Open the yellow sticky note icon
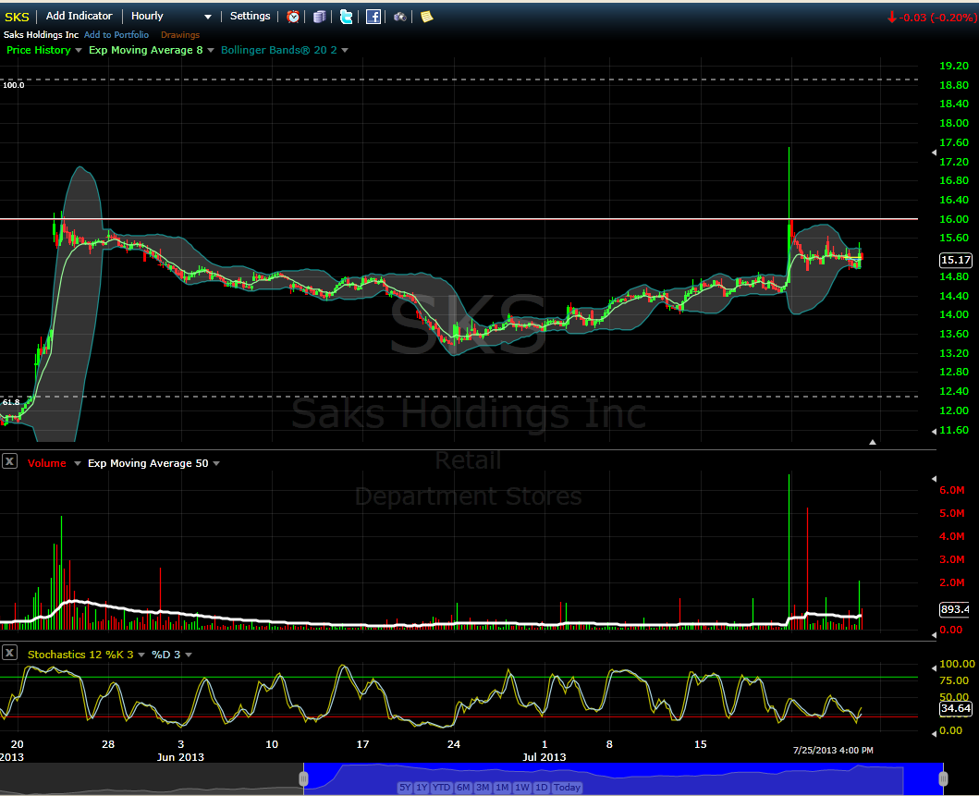Viewport: 979px width, 796px height. [x=426, y=17]
